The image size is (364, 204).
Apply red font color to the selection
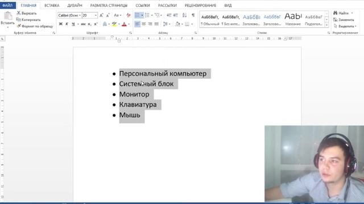tap(124, 24)
